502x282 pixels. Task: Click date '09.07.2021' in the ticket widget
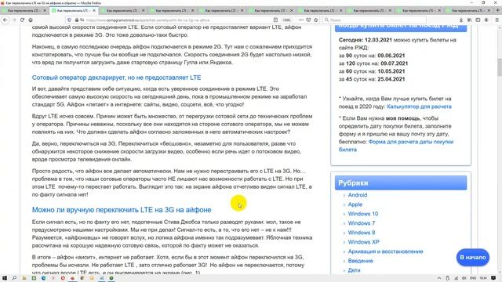coord(394,63)
